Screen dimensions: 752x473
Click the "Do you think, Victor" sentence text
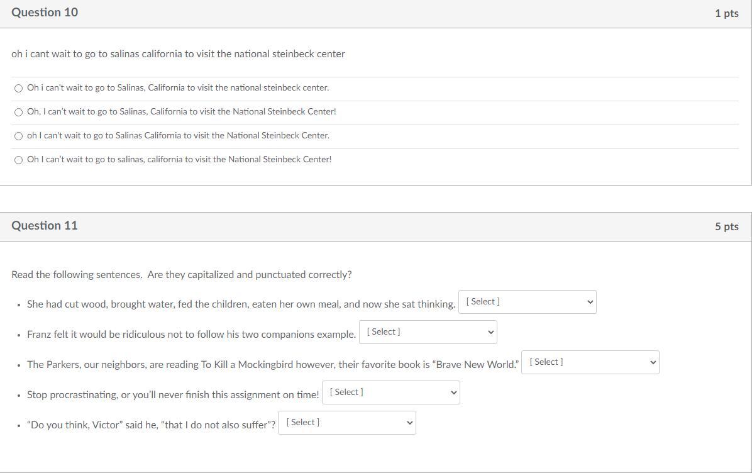click(x=151, y=425)
